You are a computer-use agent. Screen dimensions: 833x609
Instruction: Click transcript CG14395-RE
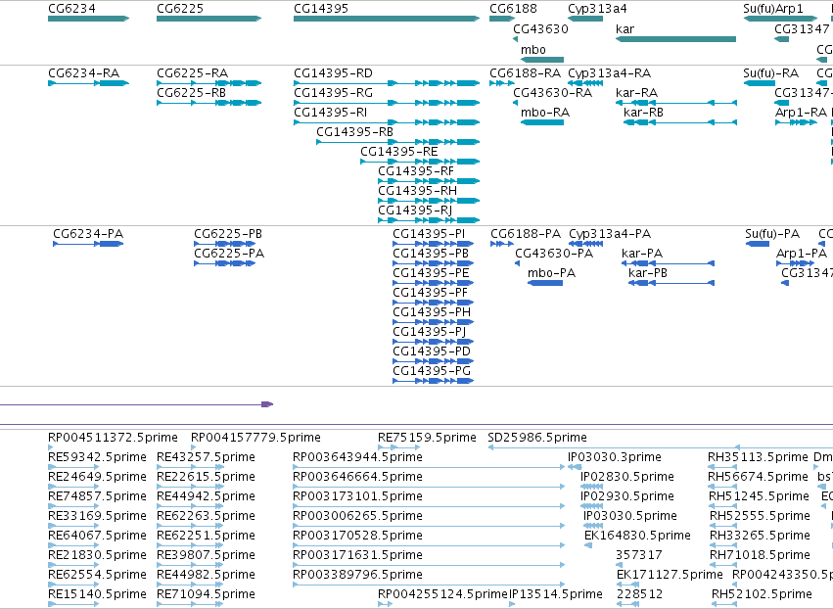(399, 152)
